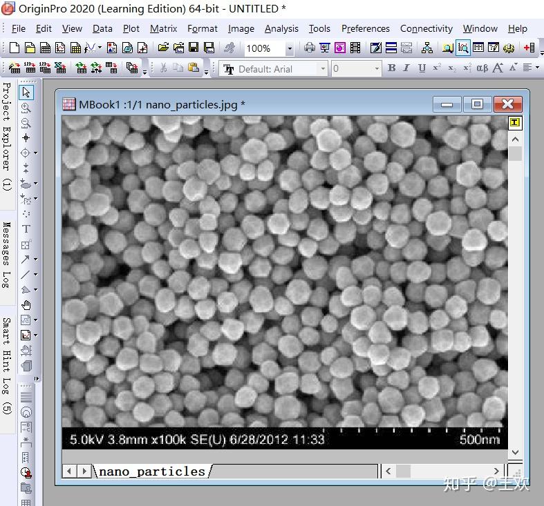Select the Screen Reader crosshair tool
The height and width of the screenshot is (506, 544).
point(26,138)
